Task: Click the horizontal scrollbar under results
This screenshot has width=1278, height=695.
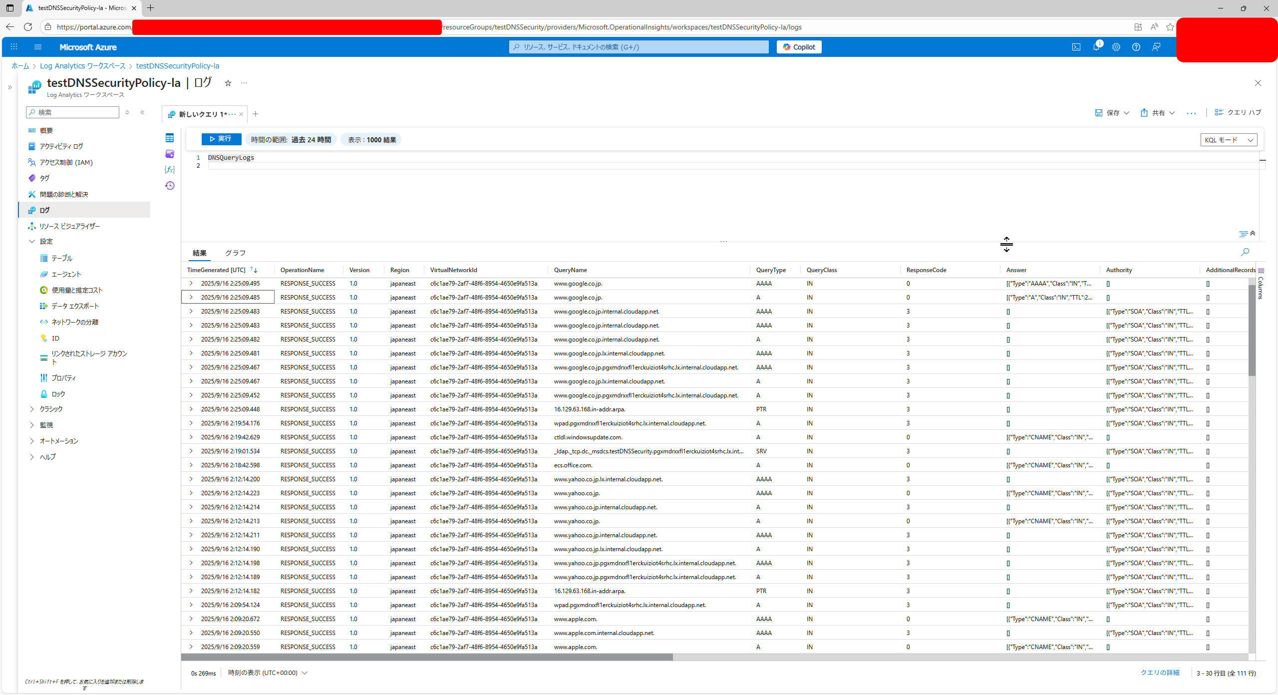Action: (x=427, y=657)
